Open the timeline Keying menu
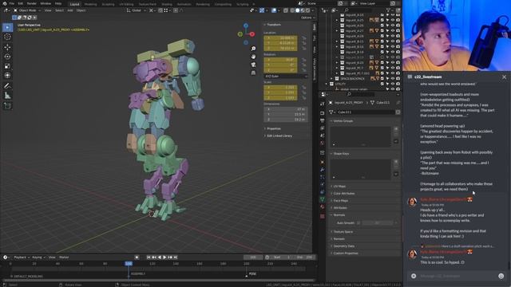Viewport: 511px width, 287px height. pyautogui.click(x=38, y=258)
